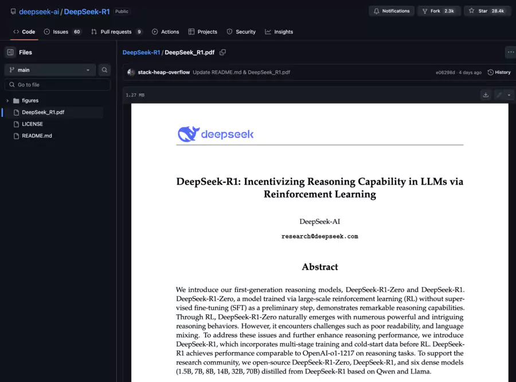Click the DeepSeek-AI author line
The width and height of the screenshot is (516, 382).
pyautogui.click(x=319, y=222)
